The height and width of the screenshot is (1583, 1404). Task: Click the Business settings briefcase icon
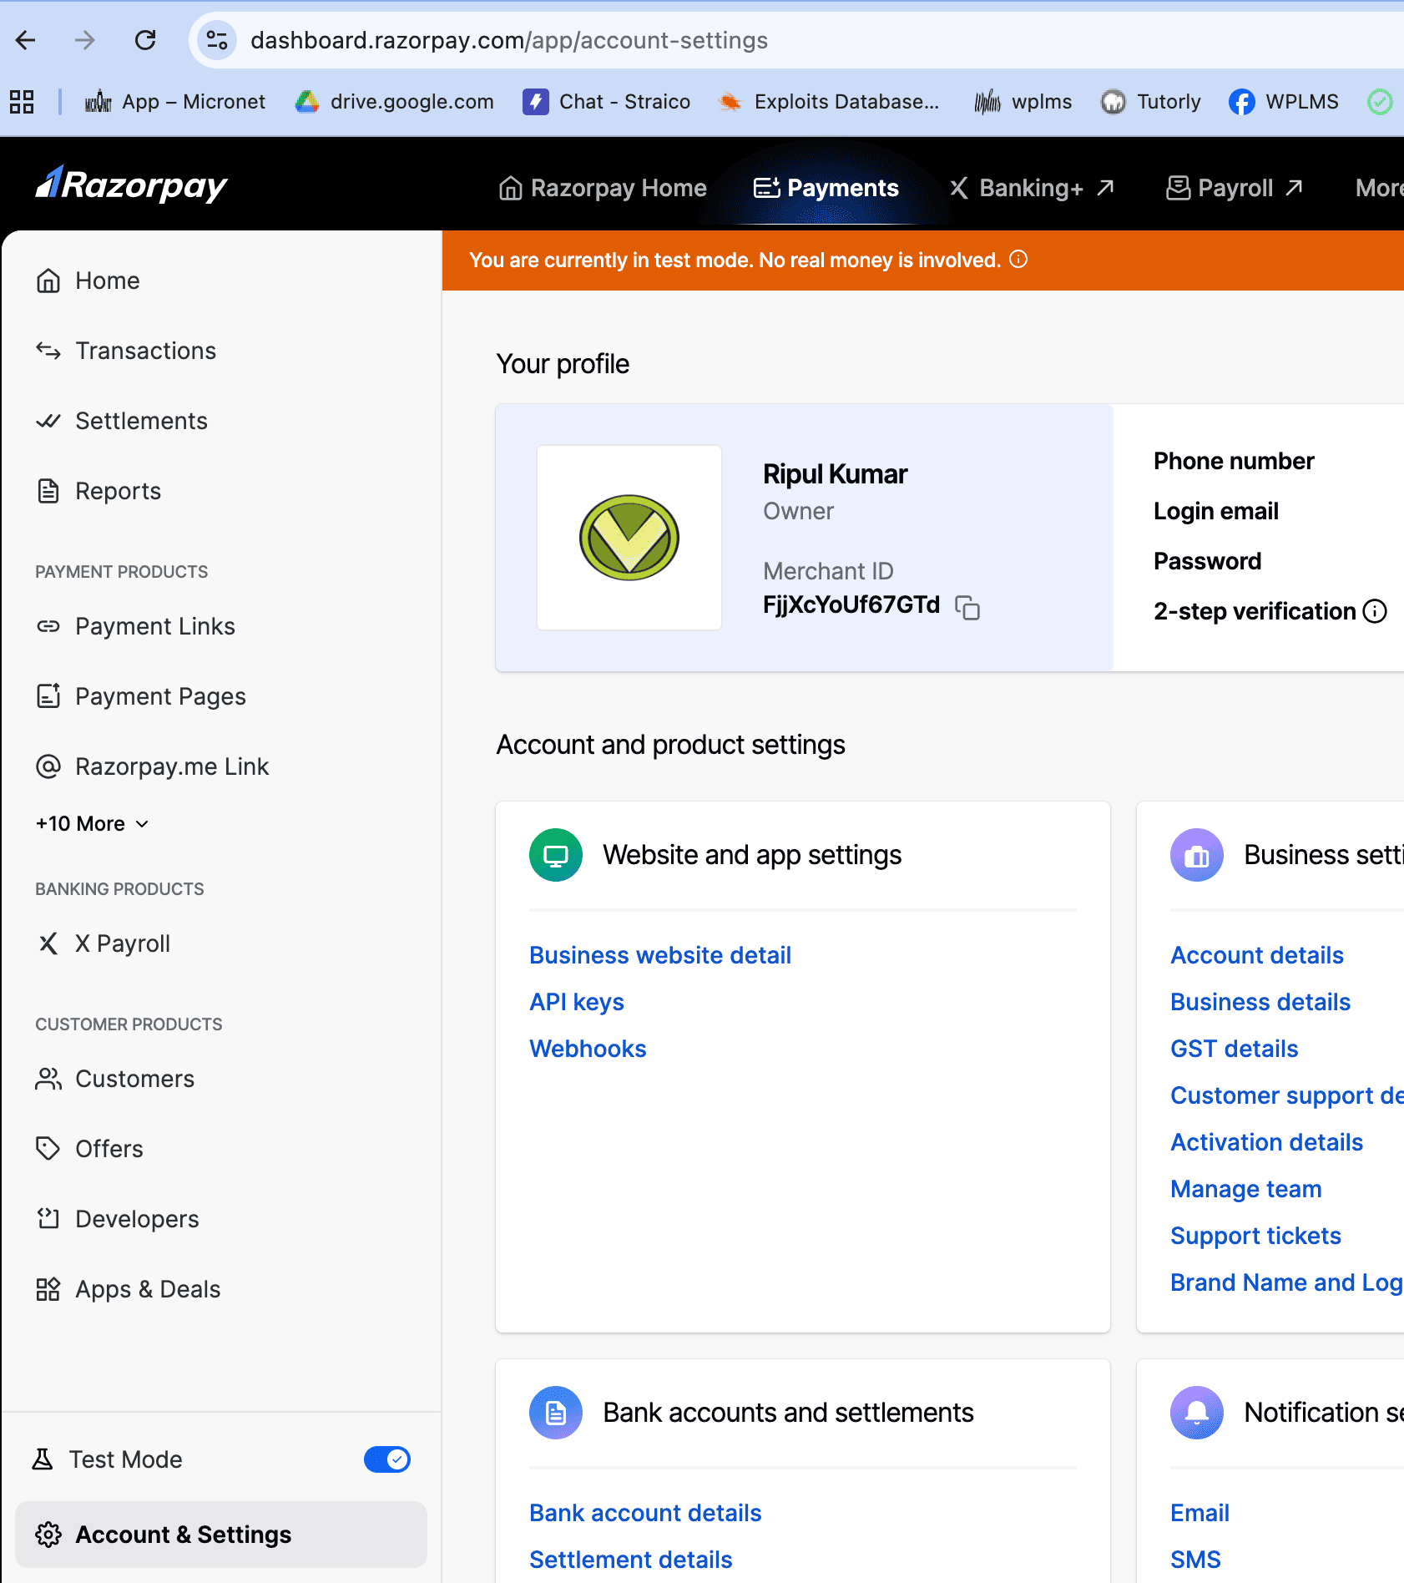1197,855
